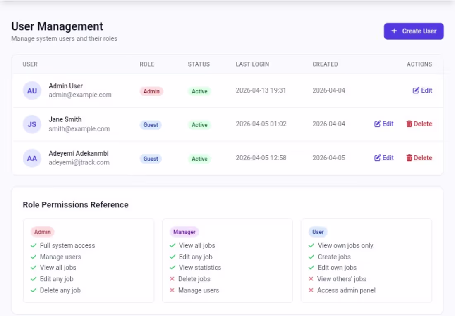Select the Admin role badge in the table
This screenshot has width=455, height=316.
[151, 91]
